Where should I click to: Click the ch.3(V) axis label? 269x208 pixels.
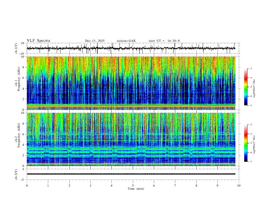(16, 174)
